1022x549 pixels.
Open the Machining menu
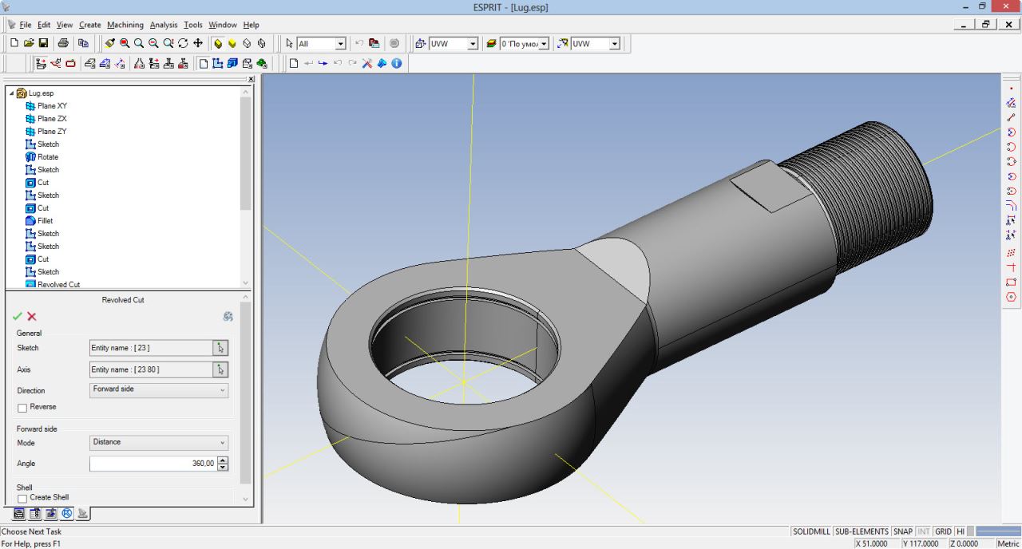click(x=125, y=25)
